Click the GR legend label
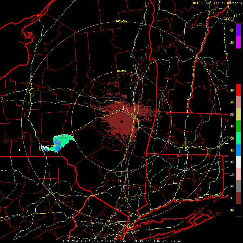 click(x=232, y=102)
